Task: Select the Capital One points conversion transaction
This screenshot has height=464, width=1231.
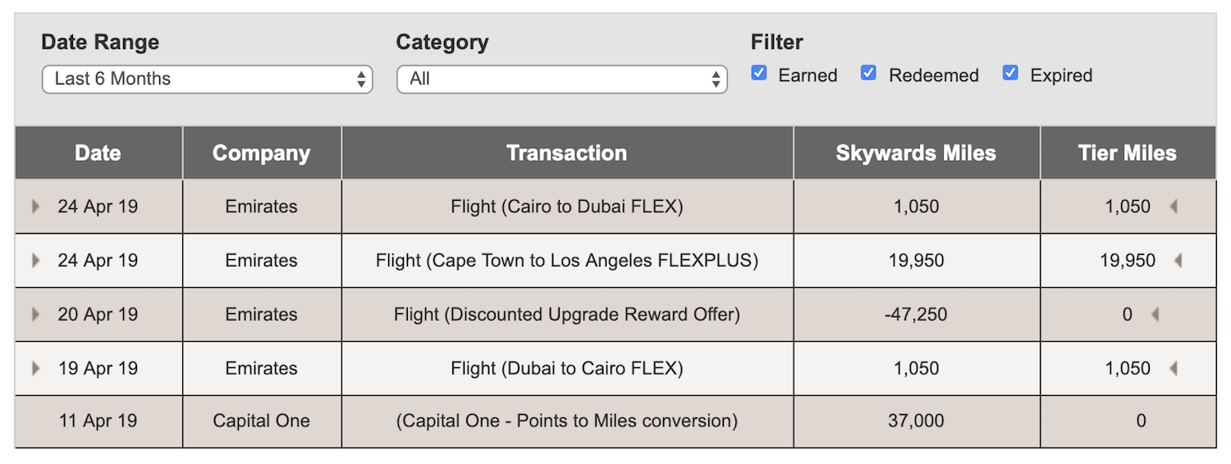Action: click(566, 421)
